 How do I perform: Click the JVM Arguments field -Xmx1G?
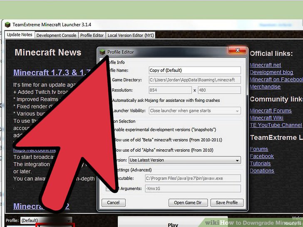pyautogui.click(x=193, y=189)
